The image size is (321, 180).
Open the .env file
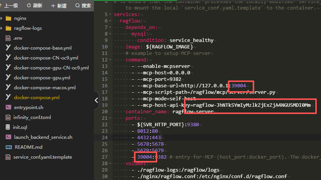[x=18, y=38]
